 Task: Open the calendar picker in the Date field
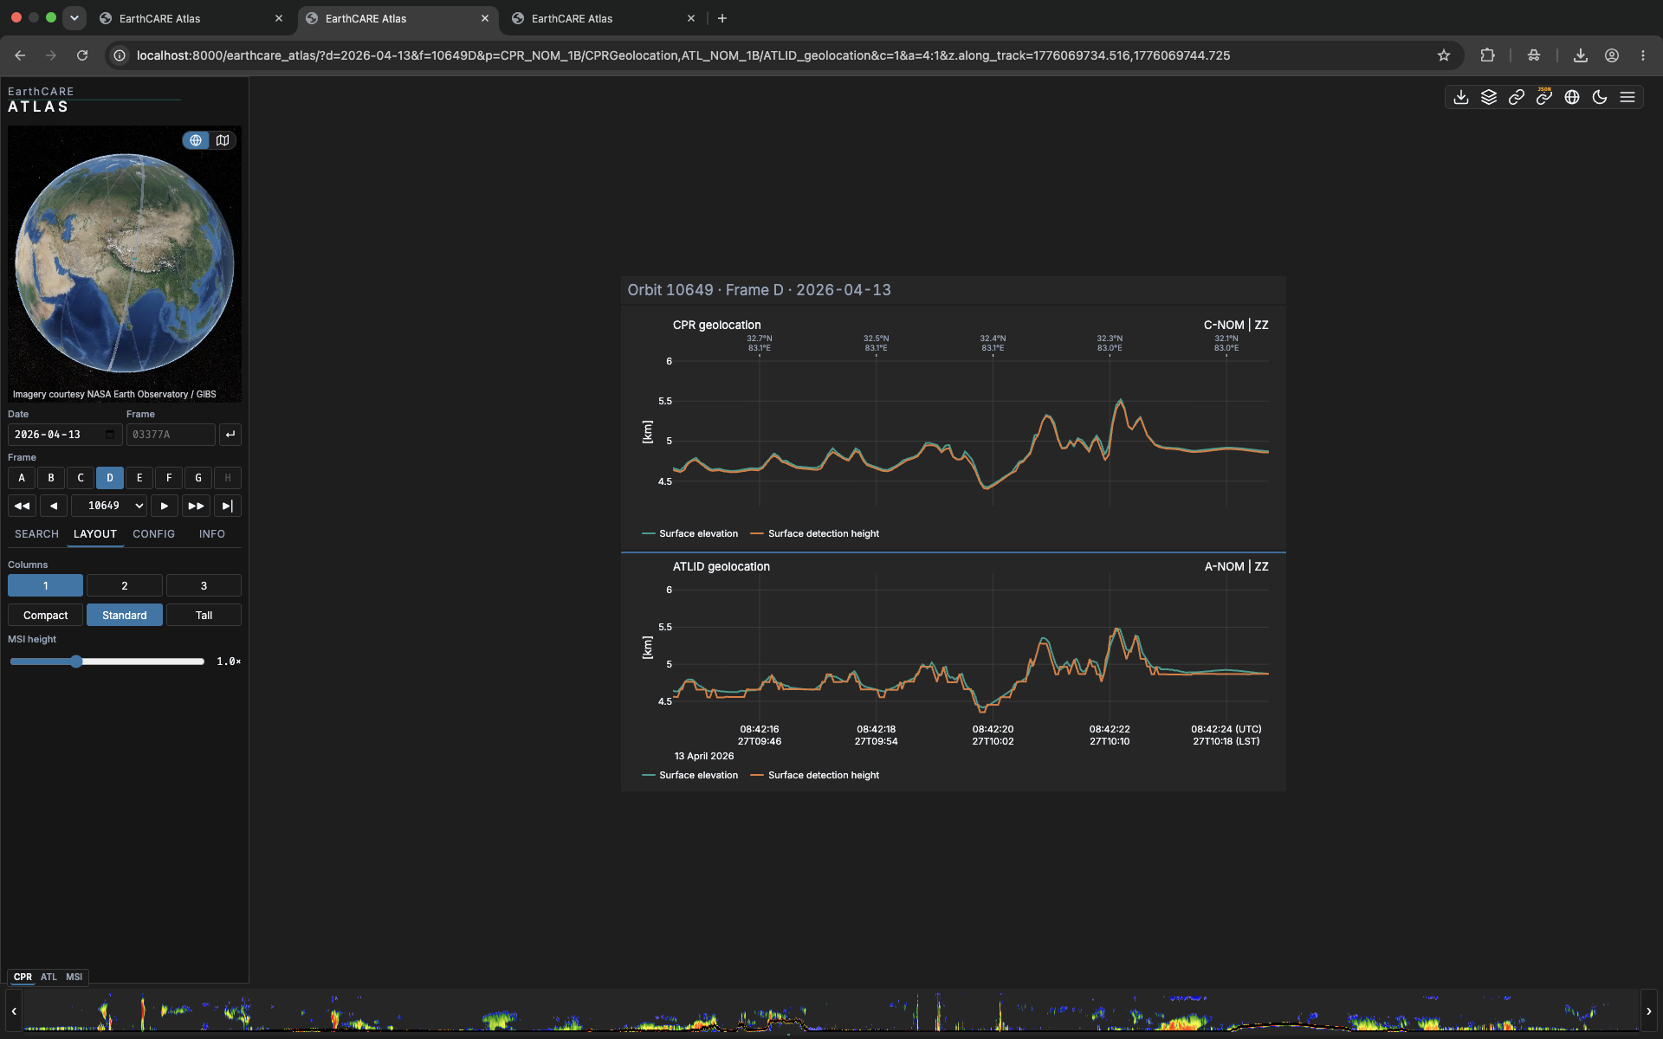click(110, 435)
